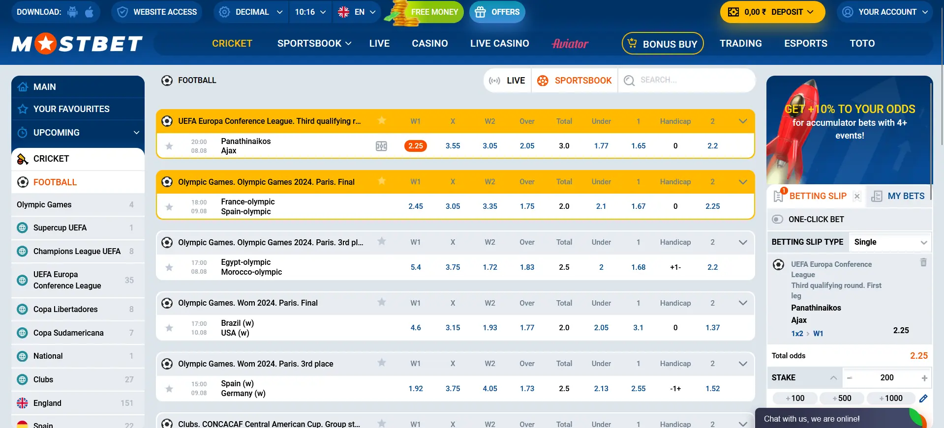The image size is (944, 428).
Task: Open Copa Sudamericana category
Action: pos(78,333)
